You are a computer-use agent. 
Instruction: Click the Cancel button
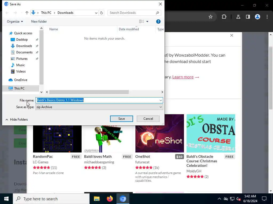[x=148, y=119]
